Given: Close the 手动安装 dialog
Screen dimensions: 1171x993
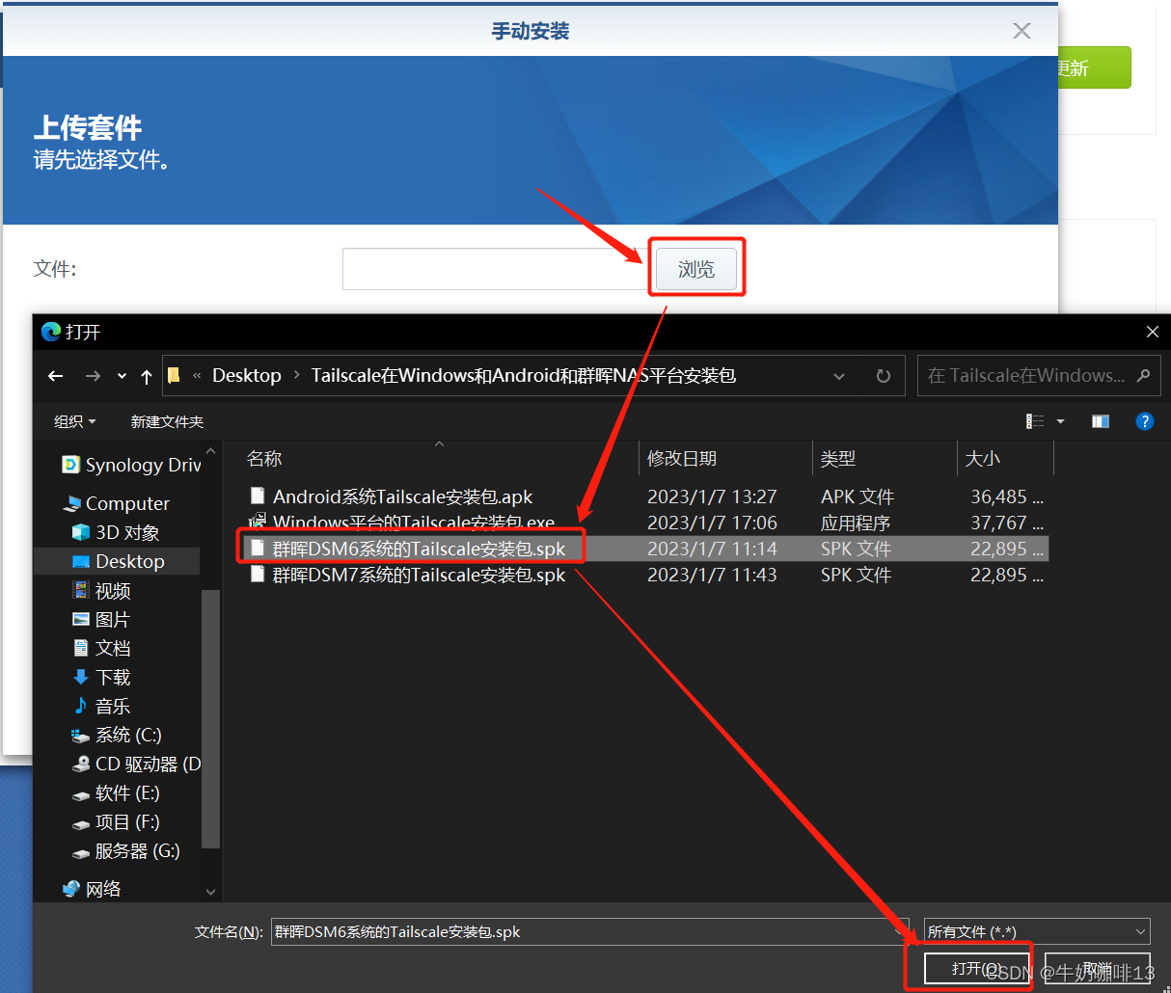Looking at the screenshot, I should click(1021, 31).
